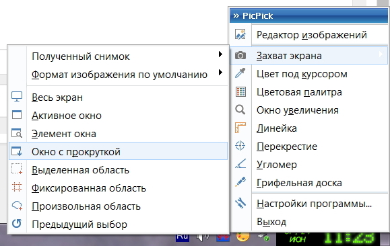
Task: Click the color palette grid icon
Action: 240,92
